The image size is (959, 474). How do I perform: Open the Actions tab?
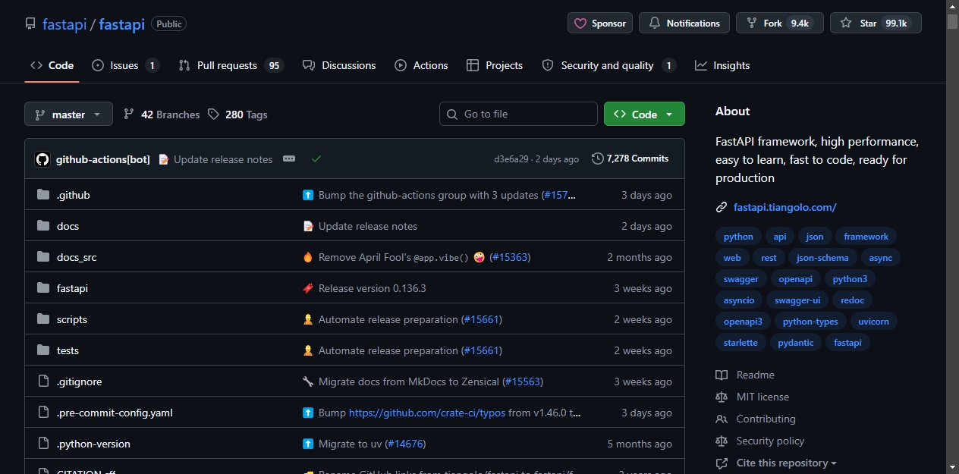point(421,65)
